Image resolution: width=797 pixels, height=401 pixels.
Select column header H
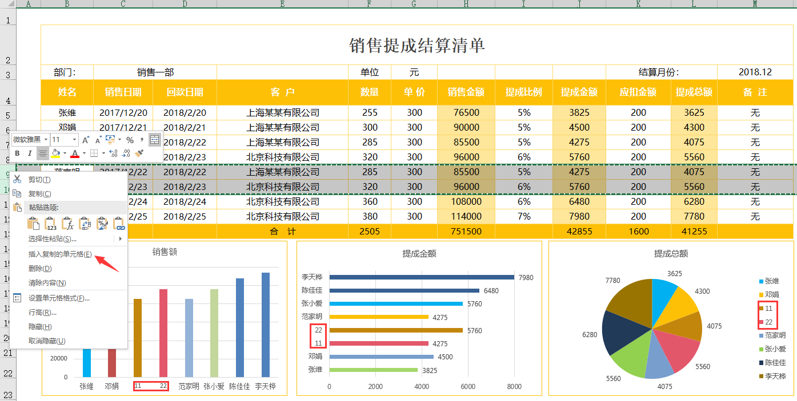[x=466, y=4]
